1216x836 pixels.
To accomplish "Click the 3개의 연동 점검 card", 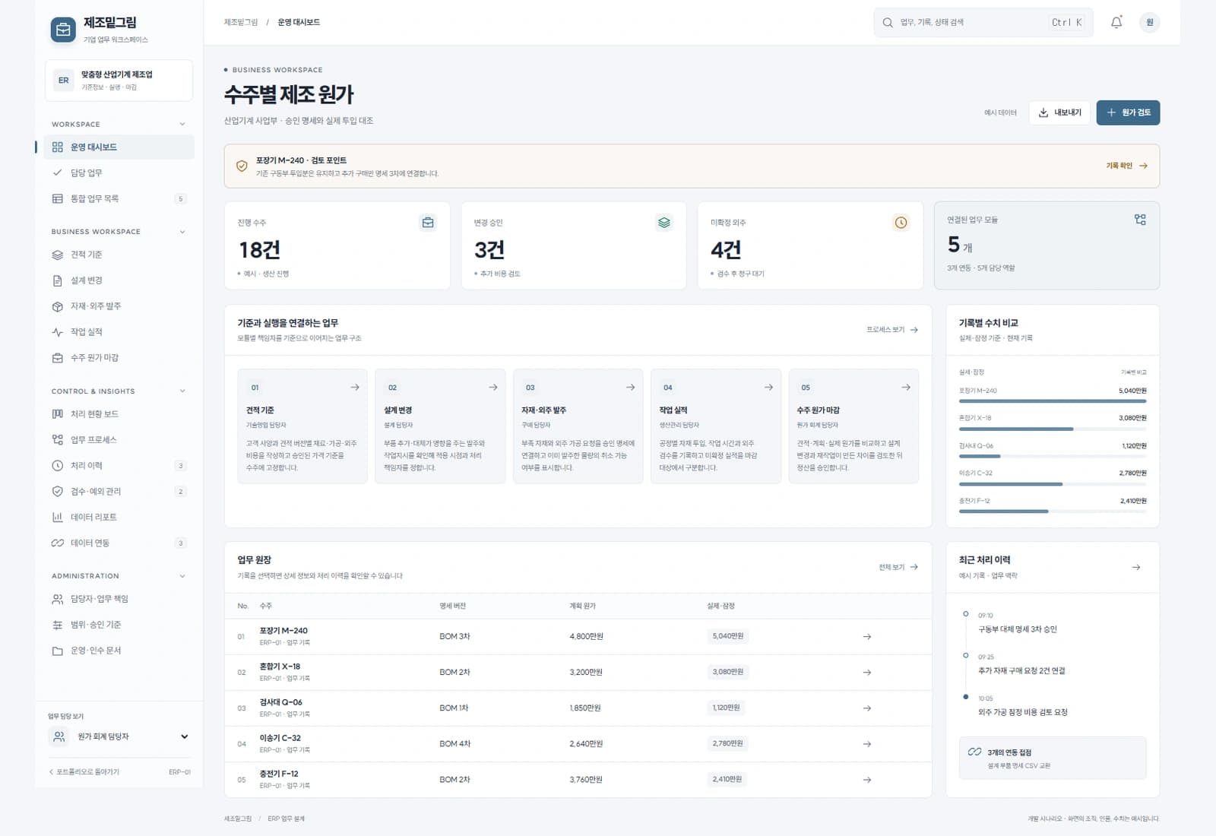I will pyautogui.click(x=1053, y=758).
